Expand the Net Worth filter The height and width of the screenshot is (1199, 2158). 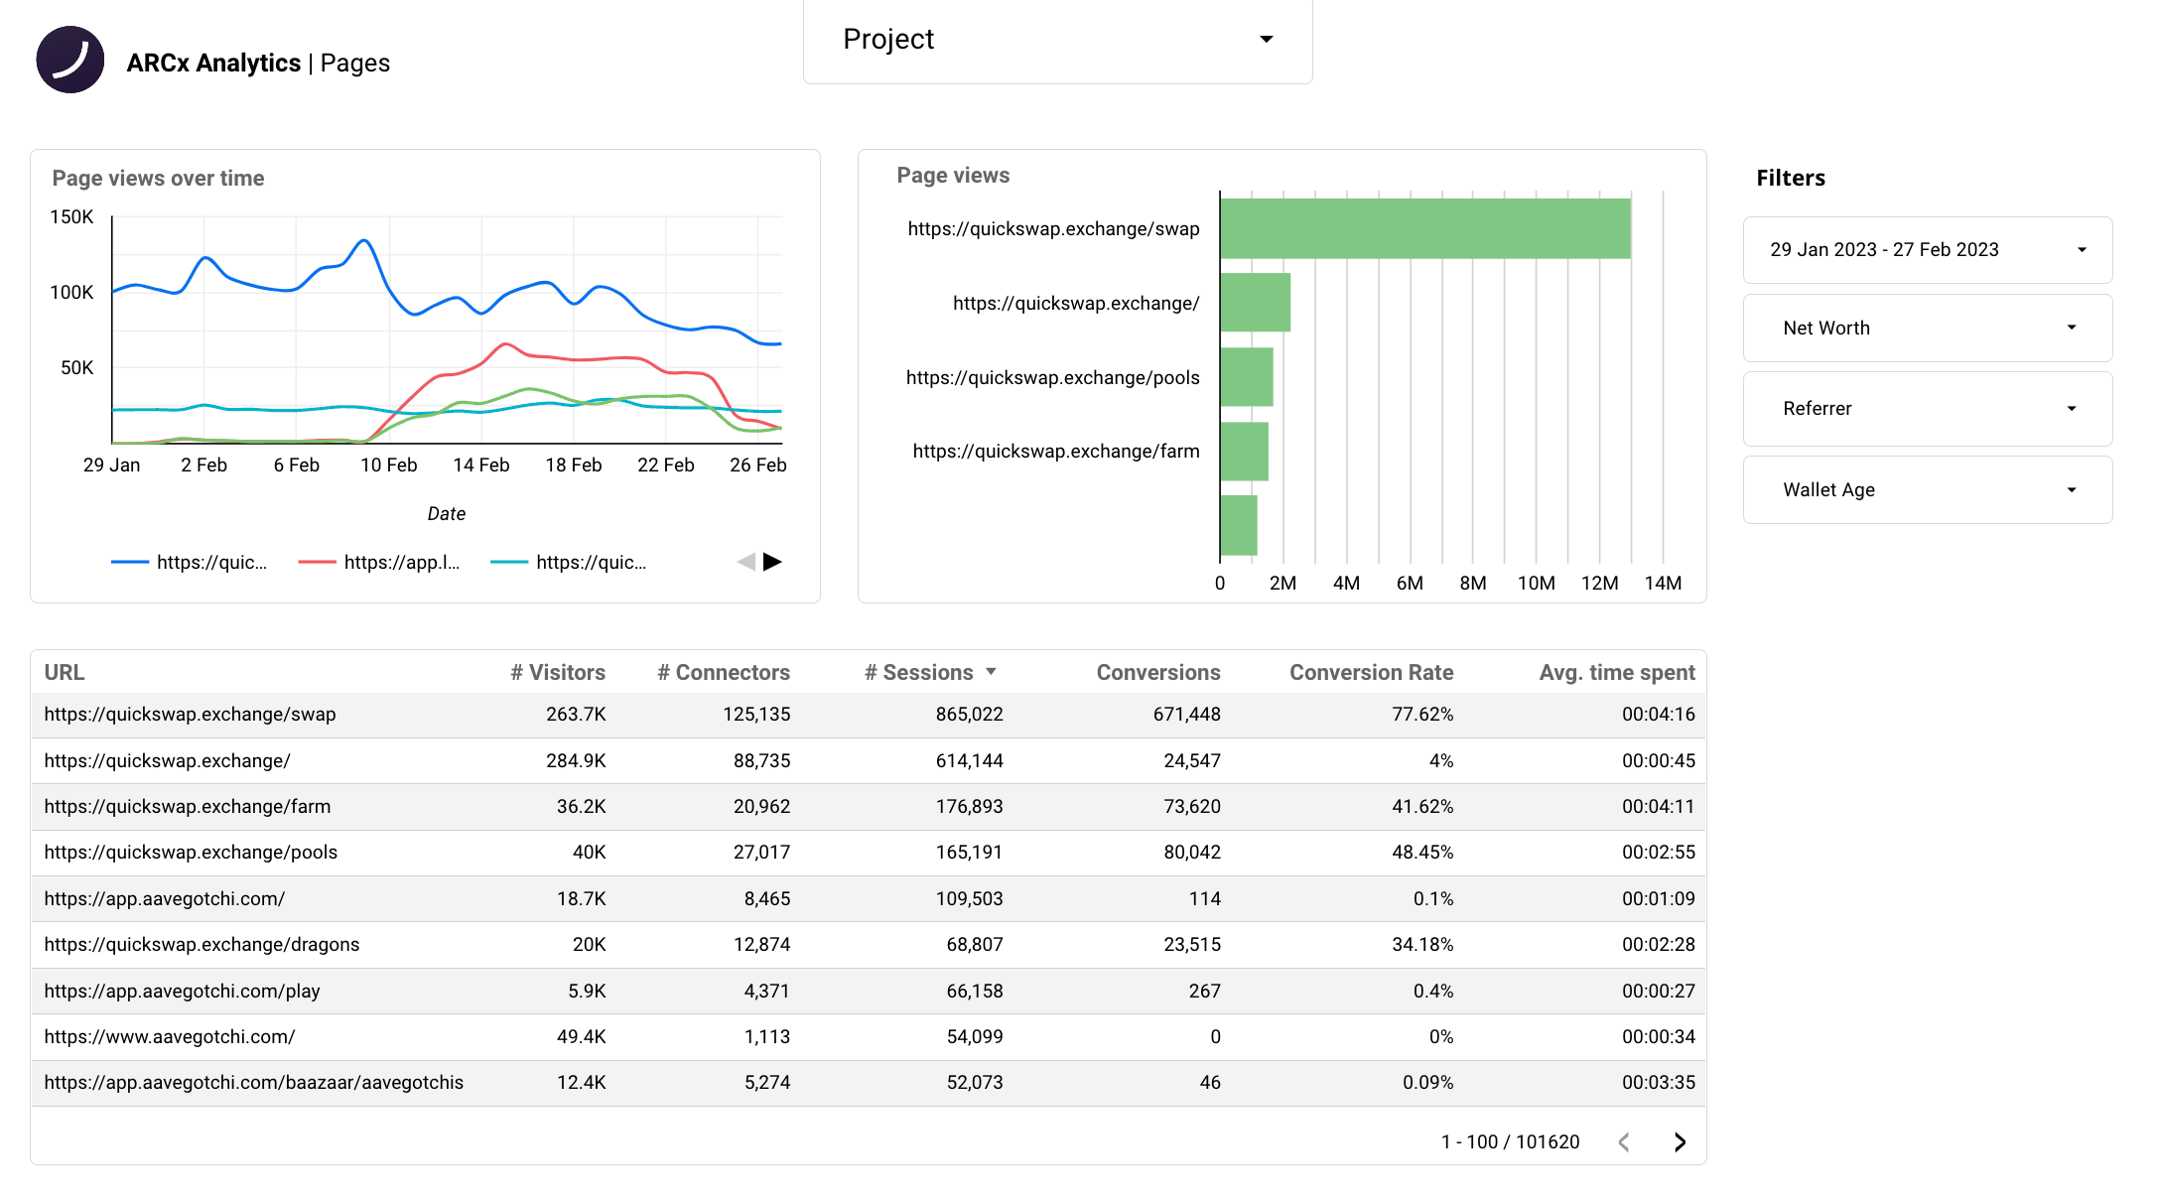1928,328
